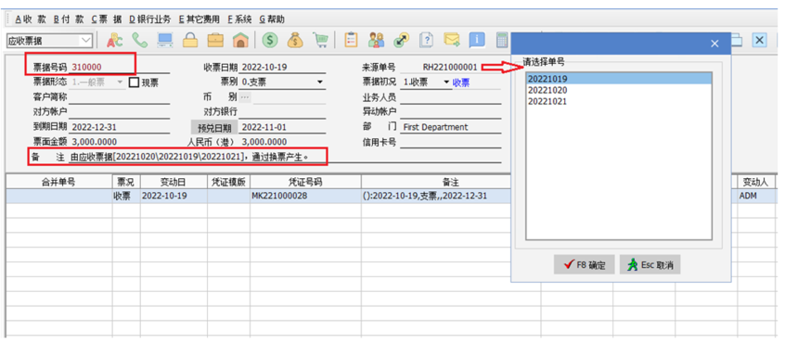Click the Esc 取消 button

tap(650, 264)
